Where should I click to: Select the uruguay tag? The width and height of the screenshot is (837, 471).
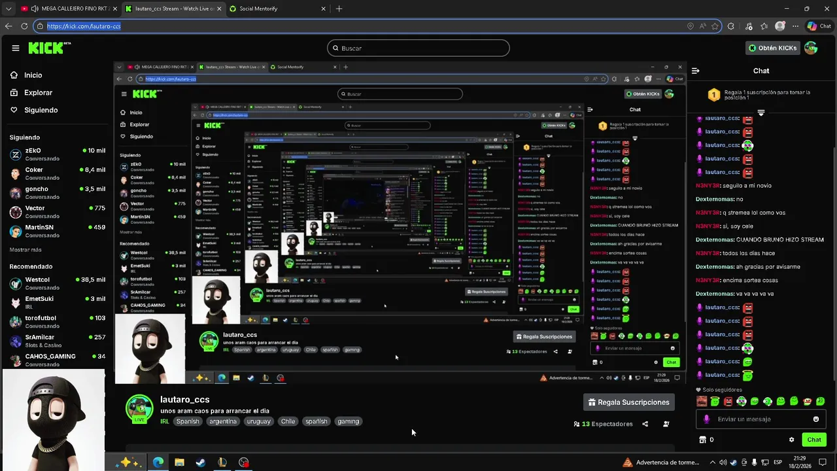[258, 421]
